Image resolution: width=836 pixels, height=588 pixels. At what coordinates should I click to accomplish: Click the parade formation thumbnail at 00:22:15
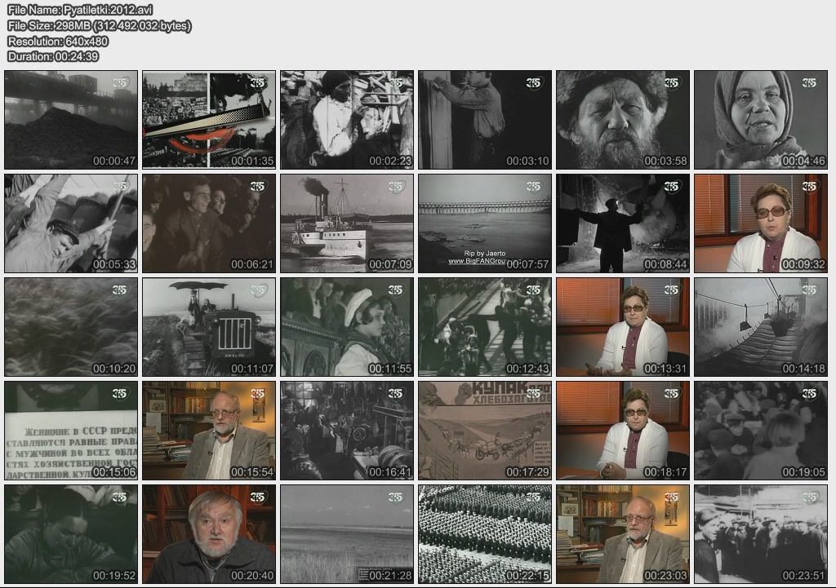[x=485, y=534]
